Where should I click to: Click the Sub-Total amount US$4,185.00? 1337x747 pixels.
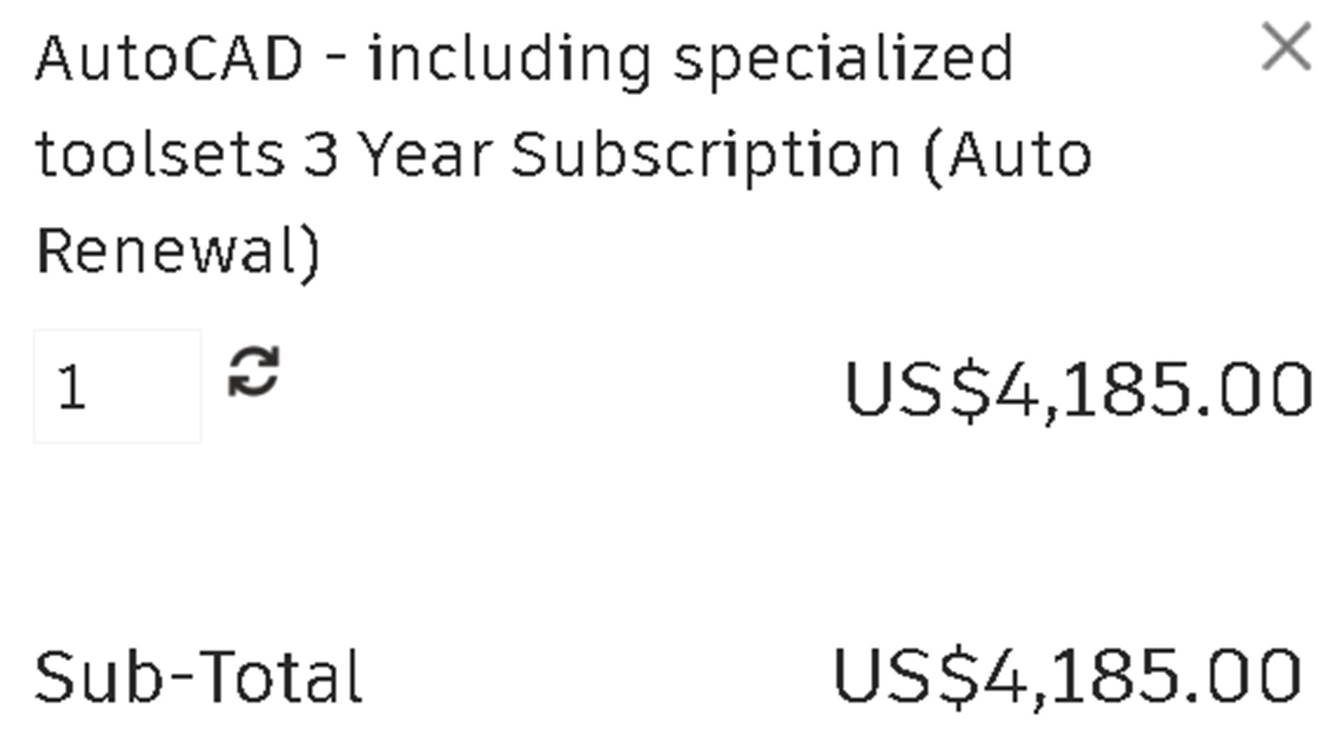(1067, 677)
